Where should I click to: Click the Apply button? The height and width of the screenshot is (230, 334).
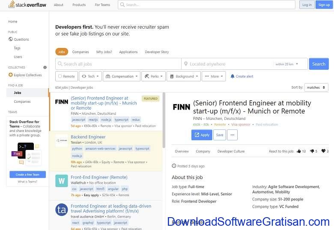202,135
